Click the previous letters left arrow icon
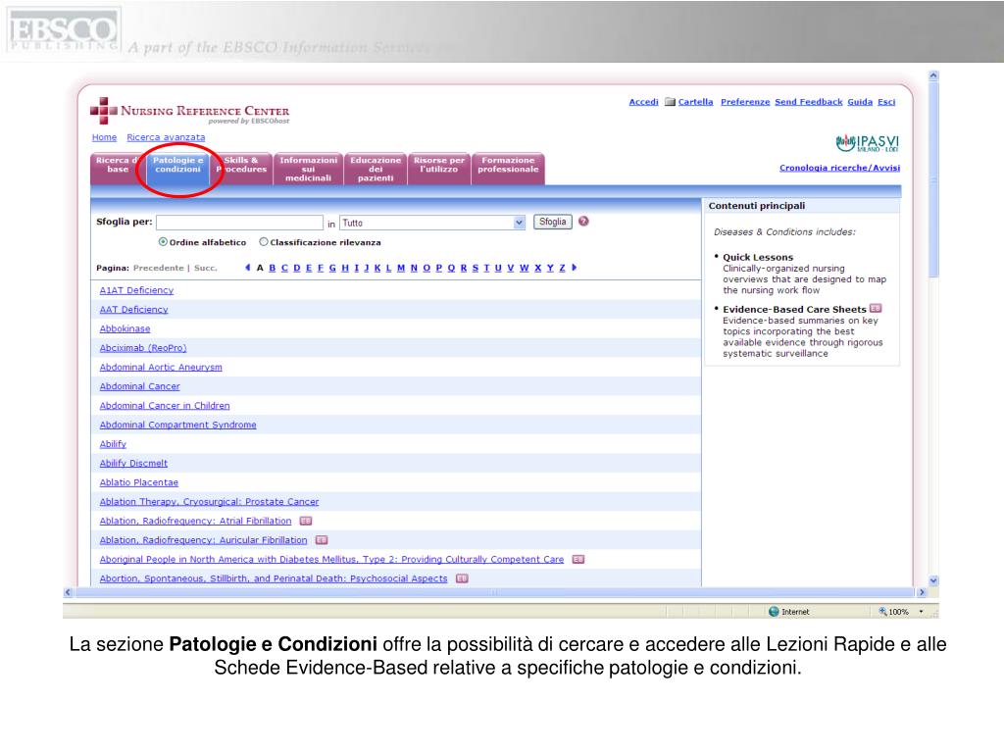Screen dimensions: 1004x753 pyautogui.click(x=248, y=268)
